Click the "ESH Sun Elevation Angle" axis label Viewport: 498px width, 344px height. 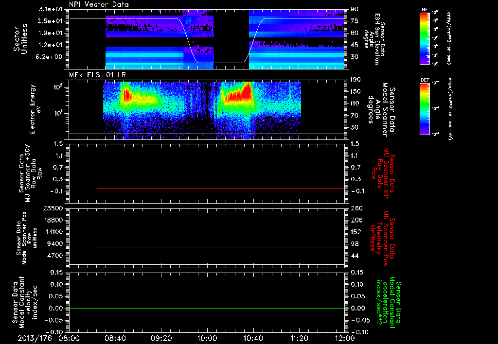374,39
